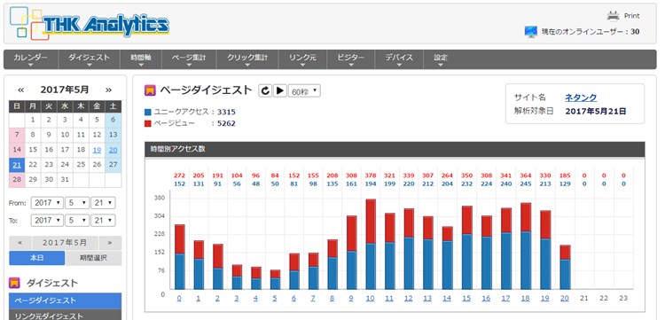Switch to 期間選択 period selection

pos(93,258)
